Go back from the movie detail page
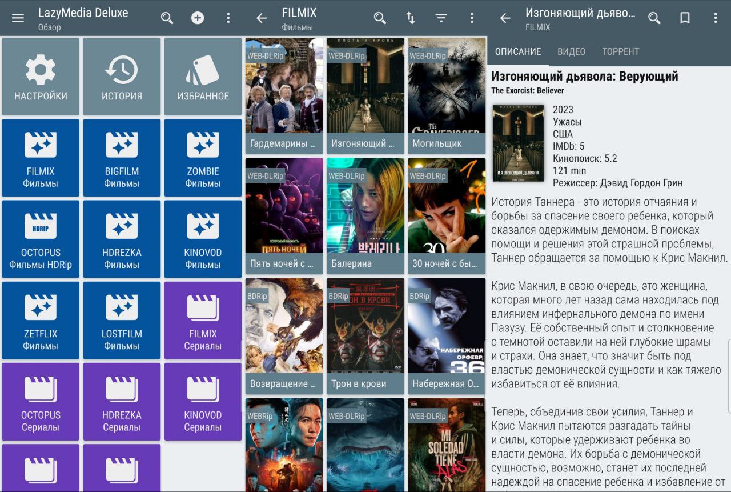Viewport: 731px width, 492px height. pyautogui.click(x=505, y=18)
